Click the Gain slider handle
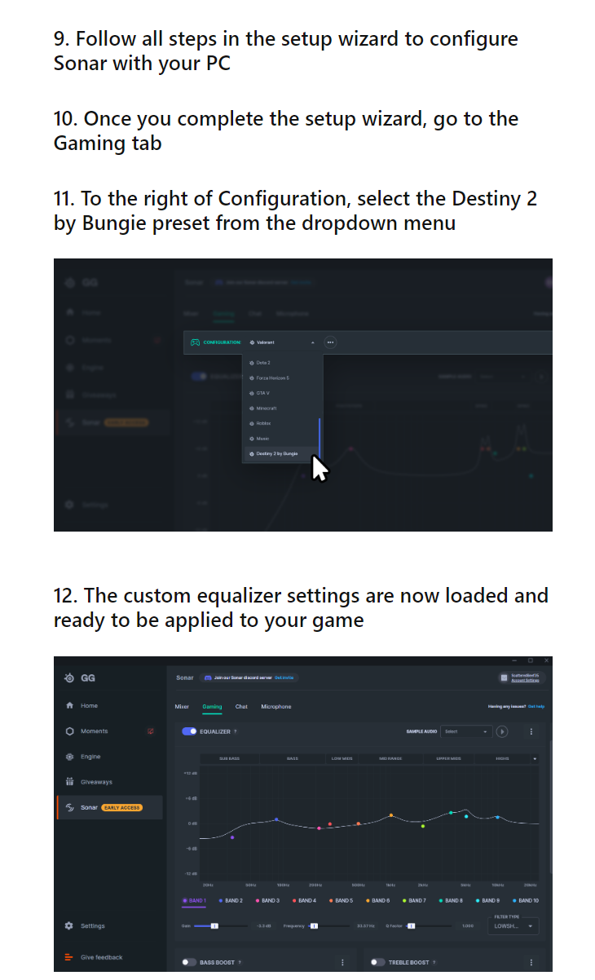This screenshot has height=980, width=595. click(x=214, y=926)
